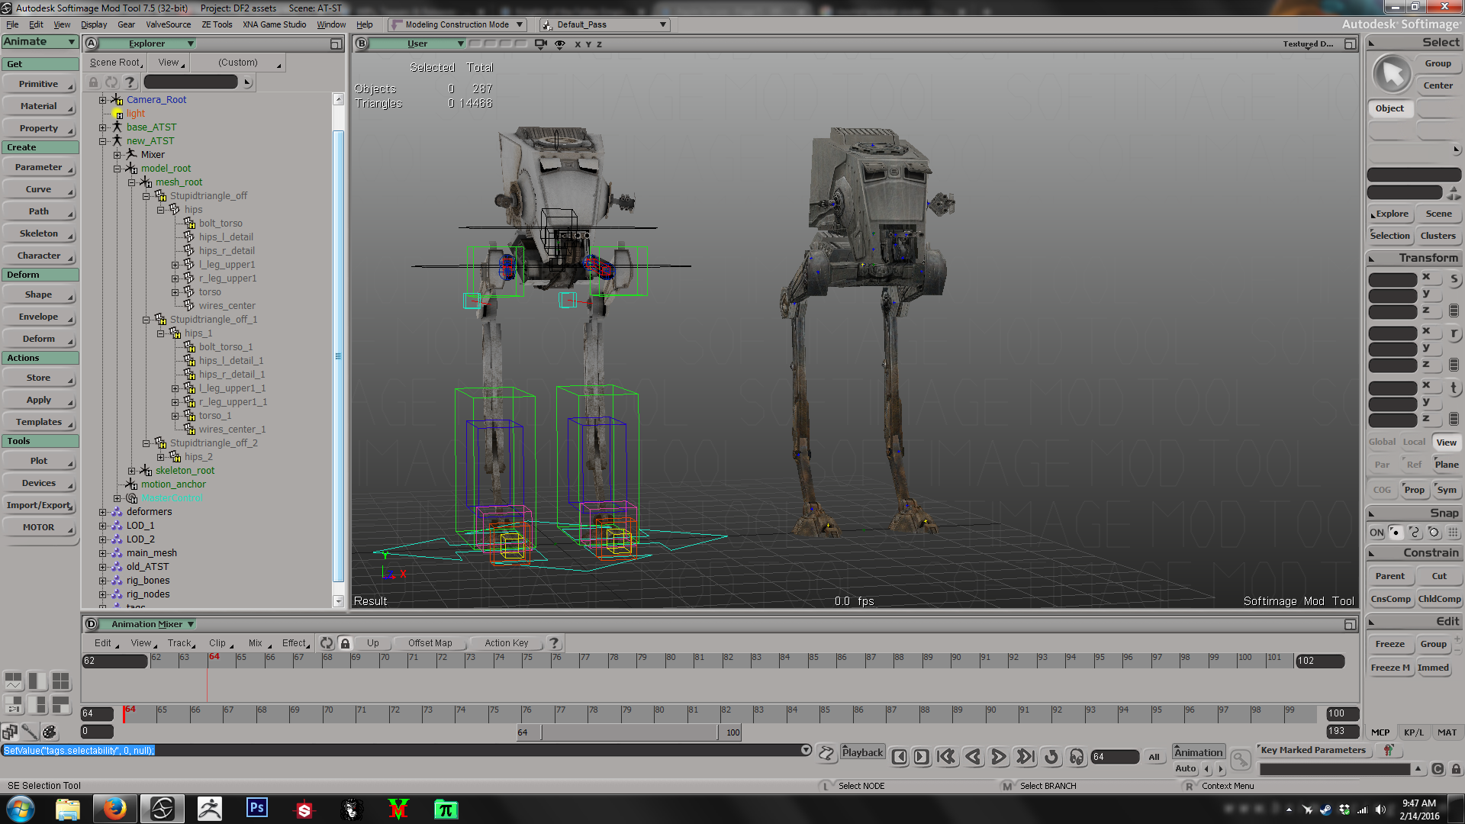
Task: Click the Offset Map button
Action: (430, 643)
